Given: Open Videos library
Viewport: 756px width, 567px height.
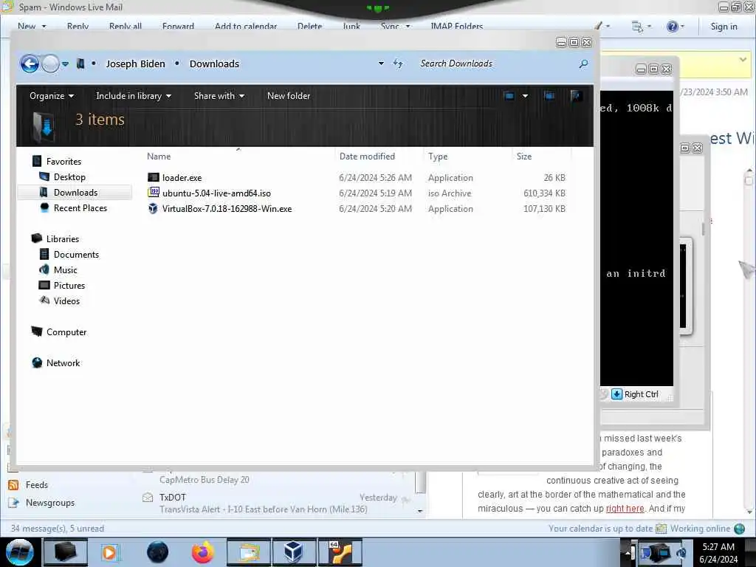Looking at the screenshot, I should 66,301.
